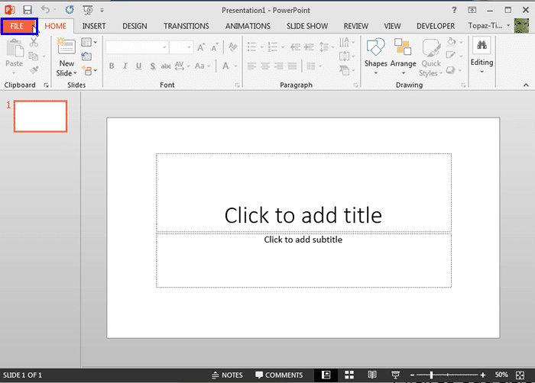Click the zoom out minus button
Viewport: 535px width, 383px height.
(412, 375)
